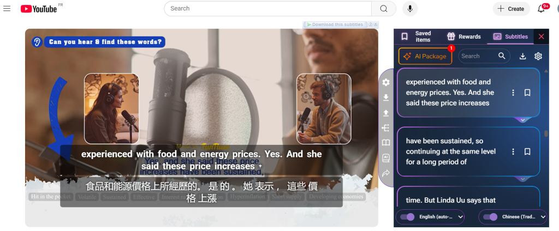The width and height of the screenshot is (559, 231).
Task: Open the Rewards tab
Action: 464,37
